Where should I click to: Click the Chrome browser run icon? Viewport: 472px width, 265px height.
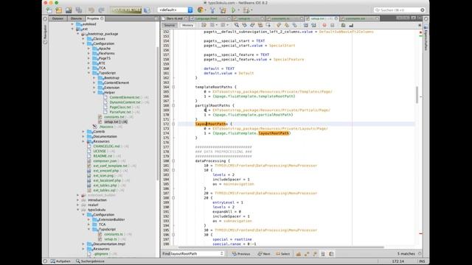201,10
